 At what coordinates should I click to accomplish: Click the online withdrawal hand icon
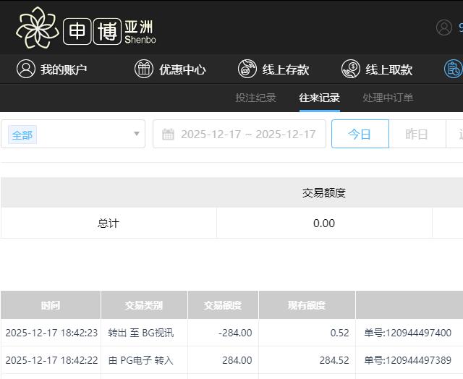click(x=351, y=69)
